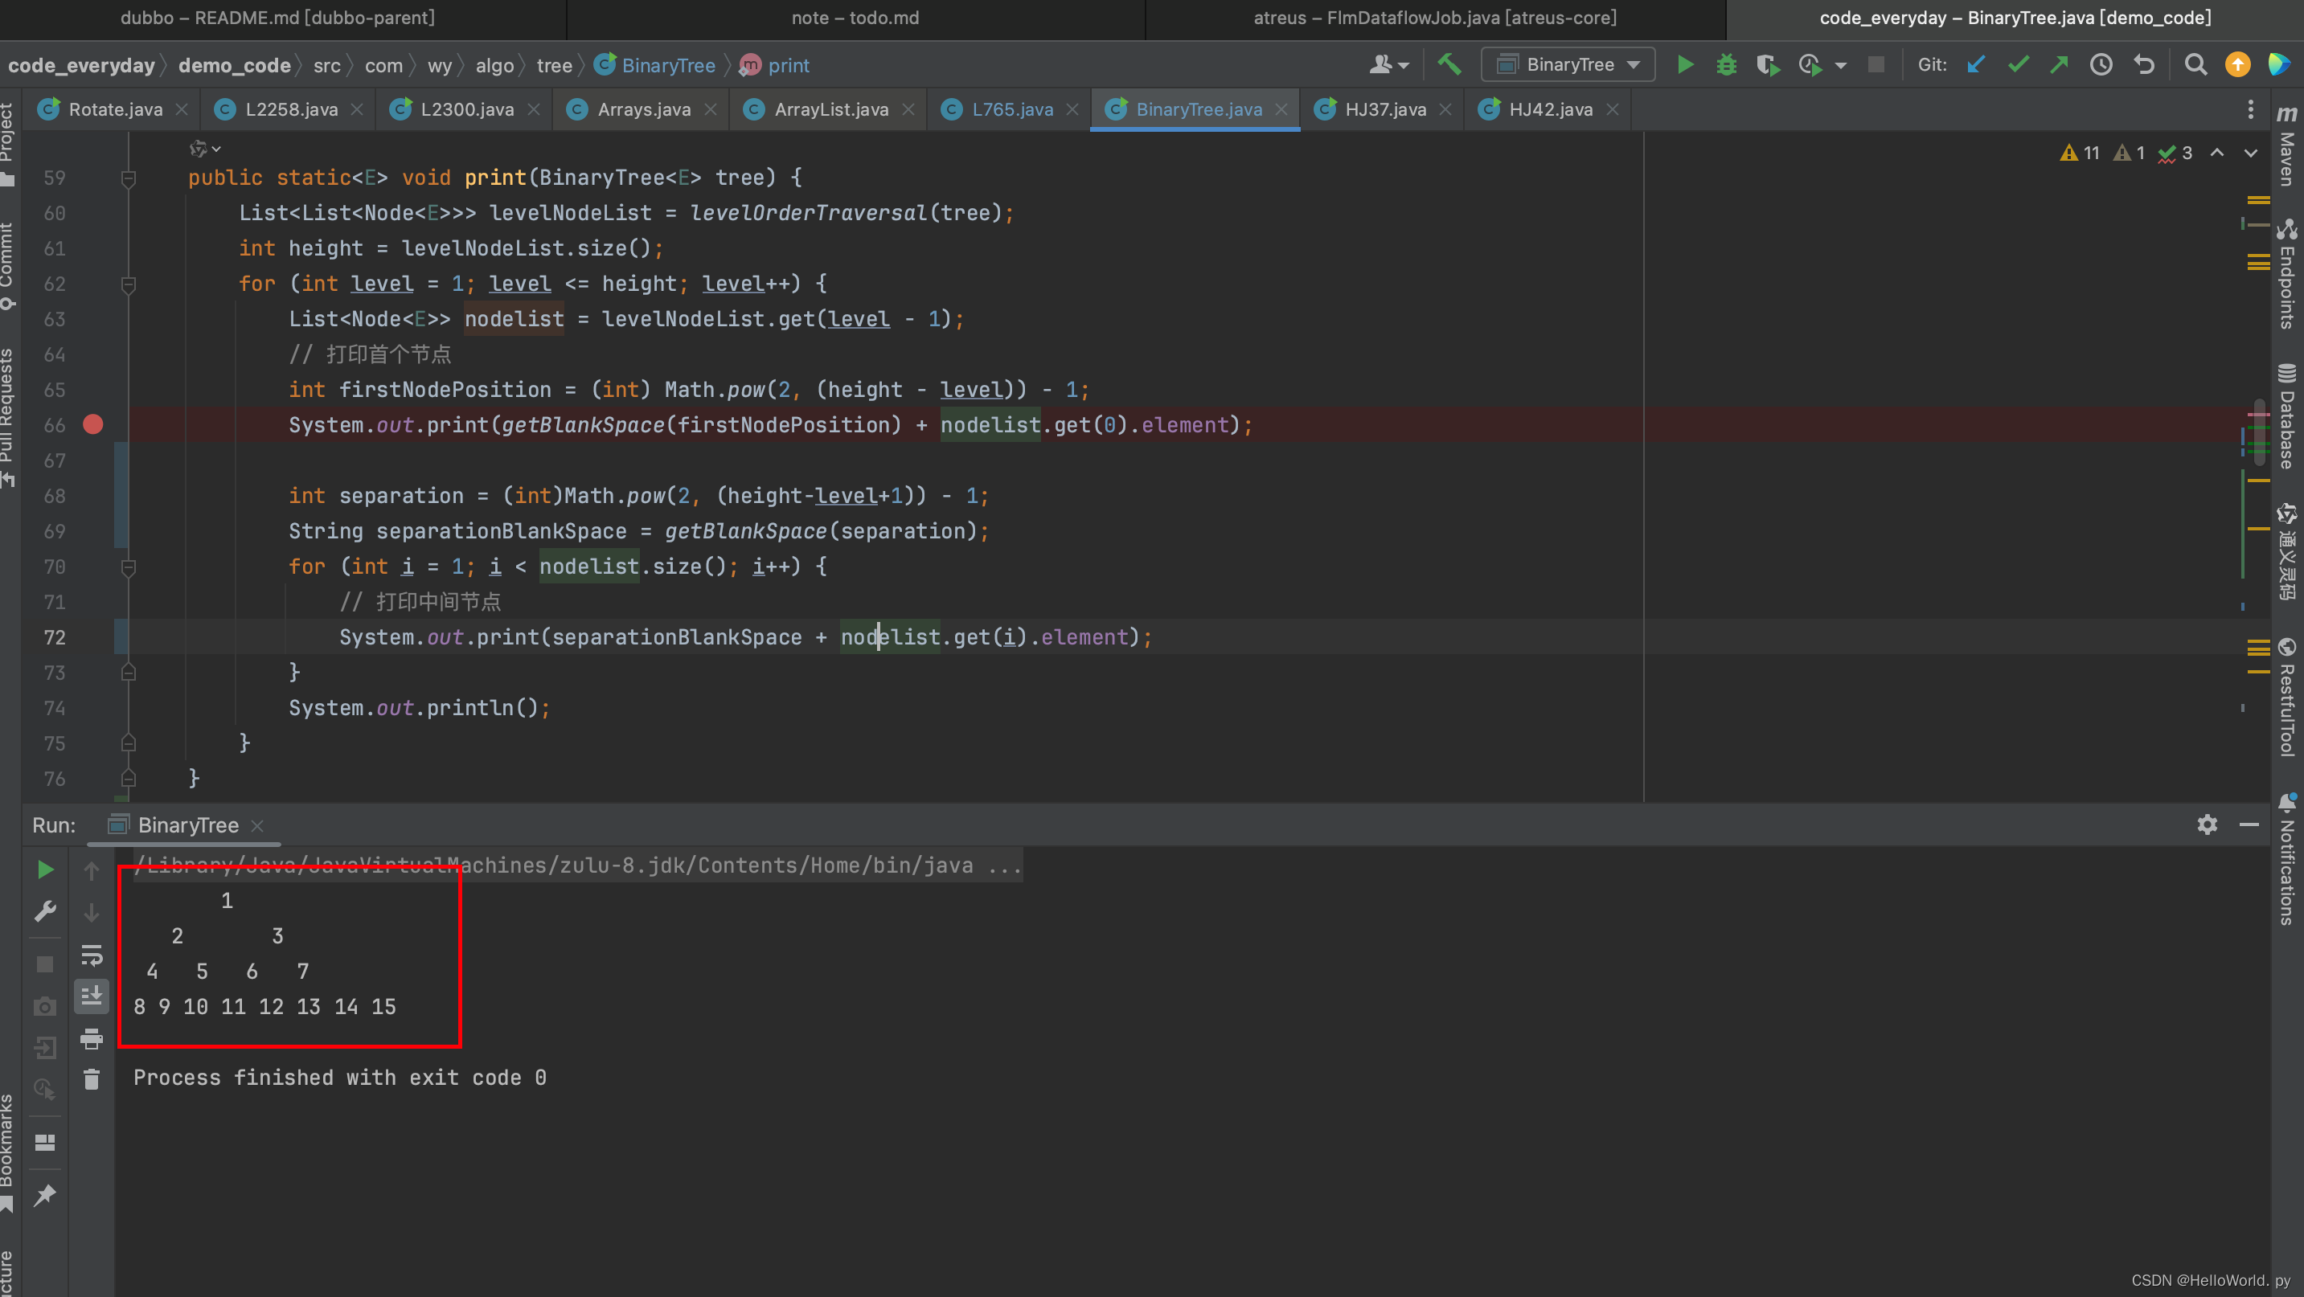The width and height of the screenshot is (2304, 1297).
Task: Open the Bookmarks tool window
Action: [8, 1152]
